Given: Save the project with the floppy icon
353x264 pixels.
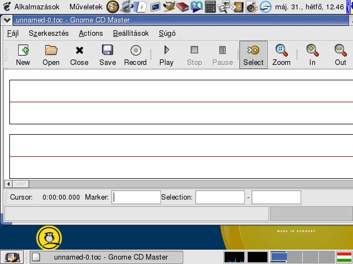Looking at the screenshot, I should pyautogui.click(x=108, y=54).
